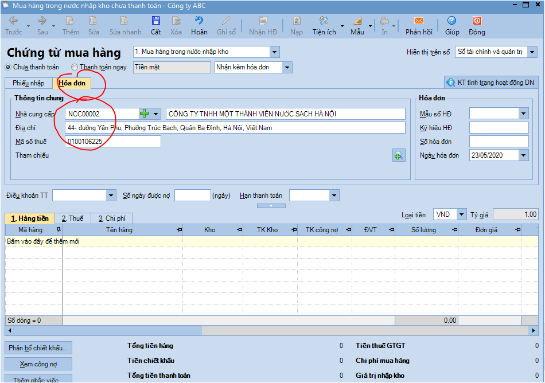Image resolution: width=545 pixels, height=383 pixels.
Task: Close the form with Đóng
Action: point(477,26)
